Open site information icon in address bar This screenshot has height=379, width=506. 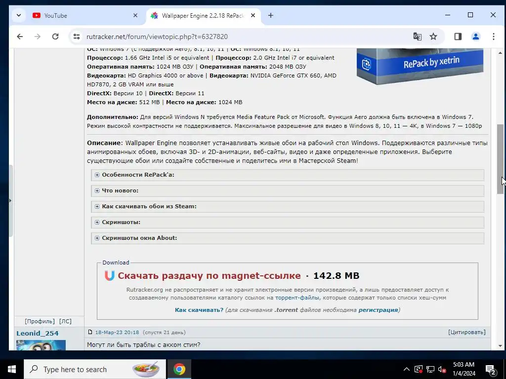click(x=77, y=37)
